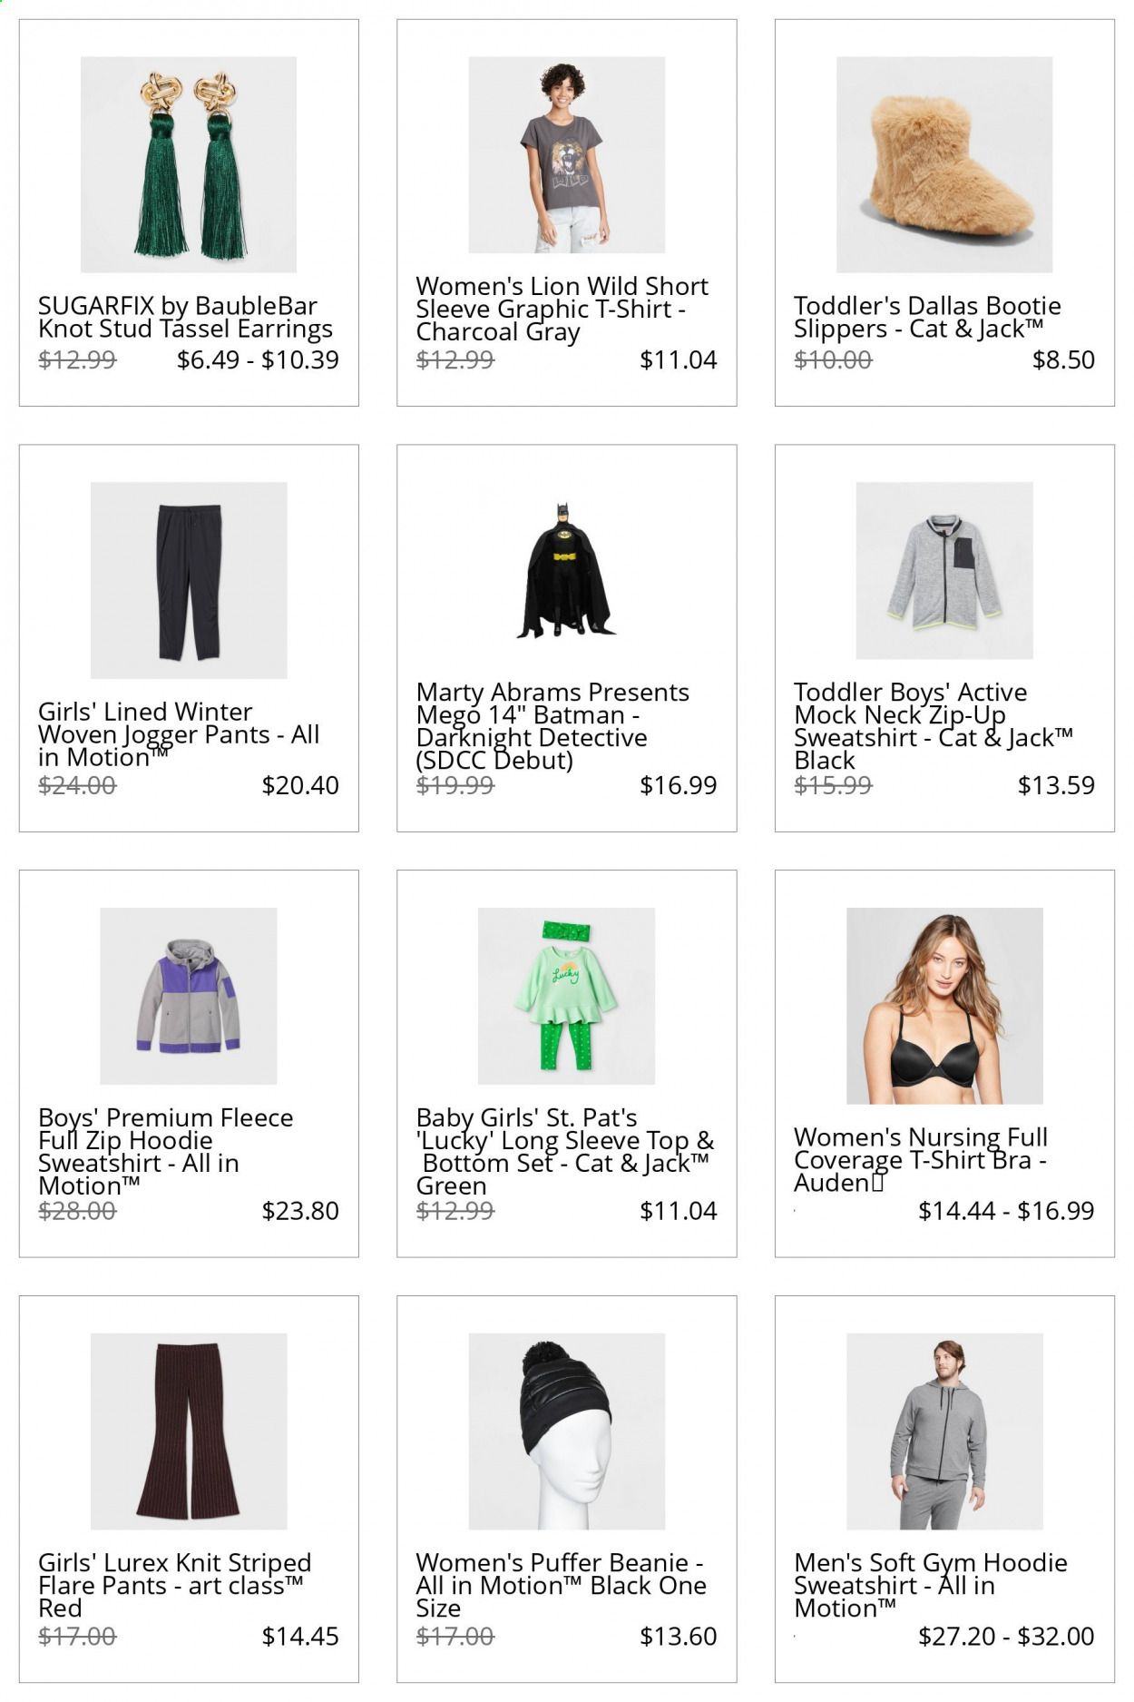The image size is (1134, 1702).
Task: Open Women's Lion Wild Short Sleeve Graphic T-Shirt
Action: (562, 309)
